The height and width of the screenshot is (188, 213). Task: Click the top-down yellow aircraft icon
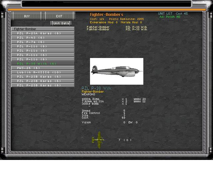pyautogui.click(x=98, y=140)
